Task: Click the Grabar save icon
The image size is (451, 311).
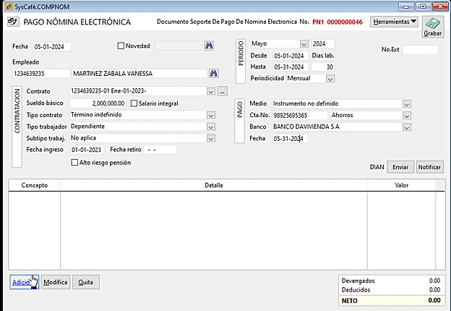Action: tap(433, 27)
